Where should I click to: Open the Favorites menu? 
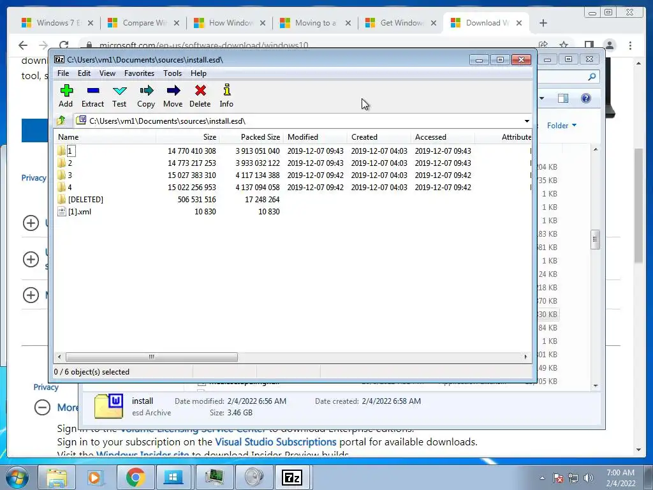(x=139, y=73)
